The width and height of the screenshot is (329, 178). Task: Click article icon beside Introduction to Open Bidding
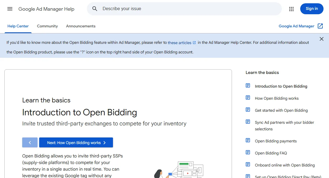click(x=248, y=86)
